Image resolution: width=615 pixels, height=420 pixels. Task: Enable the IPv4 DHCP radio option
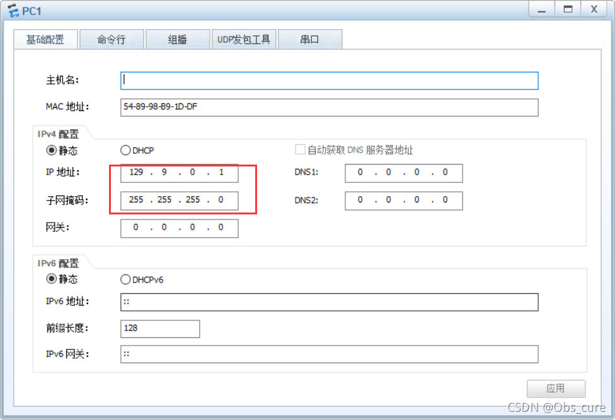pos(125,151)
